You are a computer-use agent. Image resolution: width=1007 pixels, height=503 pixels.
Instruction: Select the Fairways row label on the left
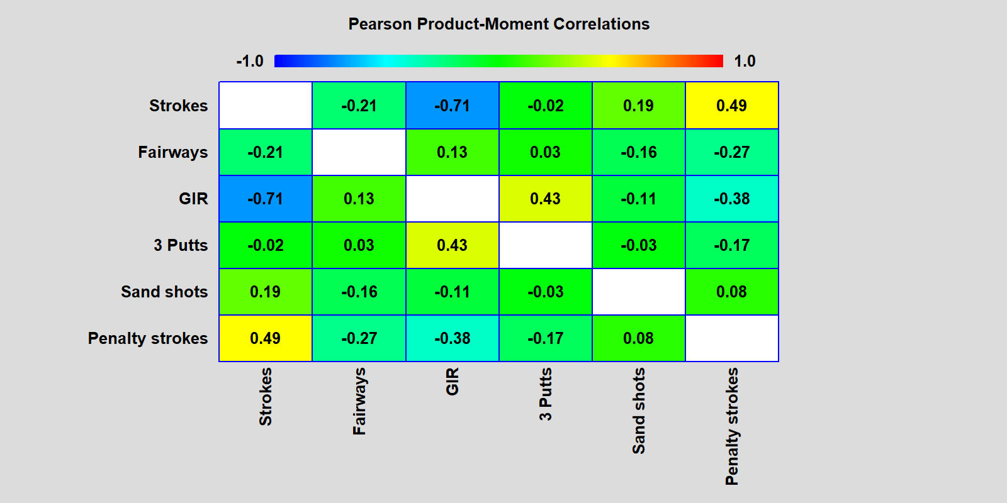172,152
